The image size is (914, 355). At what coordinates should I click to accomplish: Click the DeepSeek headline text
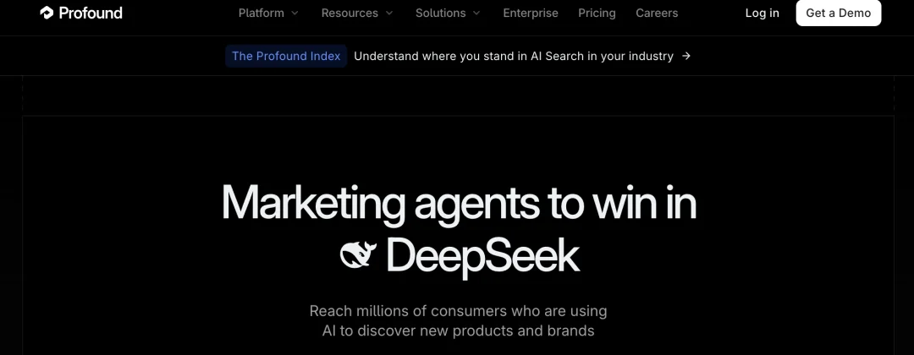click(x=482, y=255)
